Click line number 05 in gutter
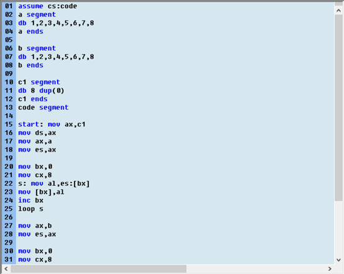Screen dimensions: 344x274 [x=9, y=40]
